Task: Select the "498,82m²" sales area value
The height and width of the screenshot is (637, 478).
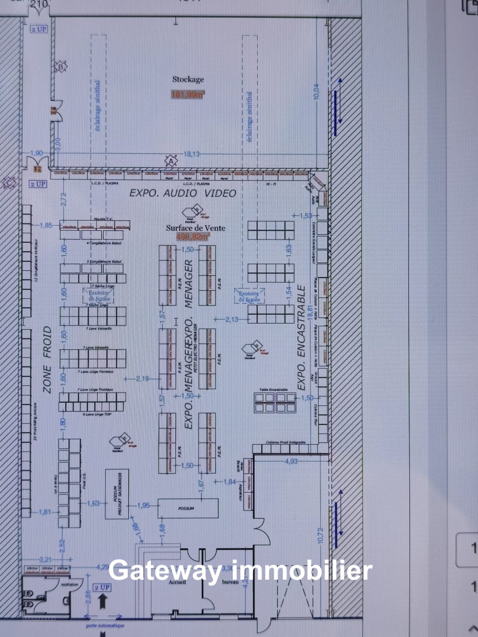Action: [193, 237]
